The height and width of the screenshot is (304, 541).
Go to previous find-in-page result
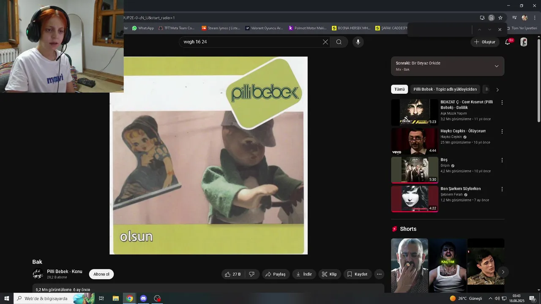[x=479, y=30]
